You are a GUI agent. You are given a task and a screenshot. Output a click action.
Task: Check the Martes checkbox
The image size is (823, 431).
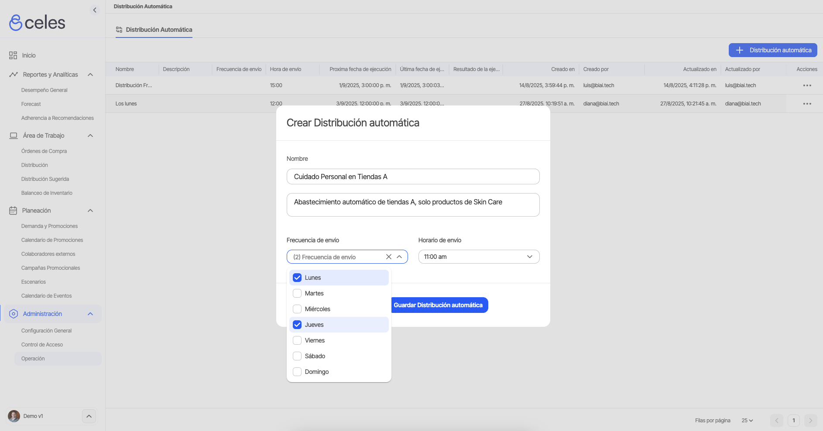click(297, 293)
